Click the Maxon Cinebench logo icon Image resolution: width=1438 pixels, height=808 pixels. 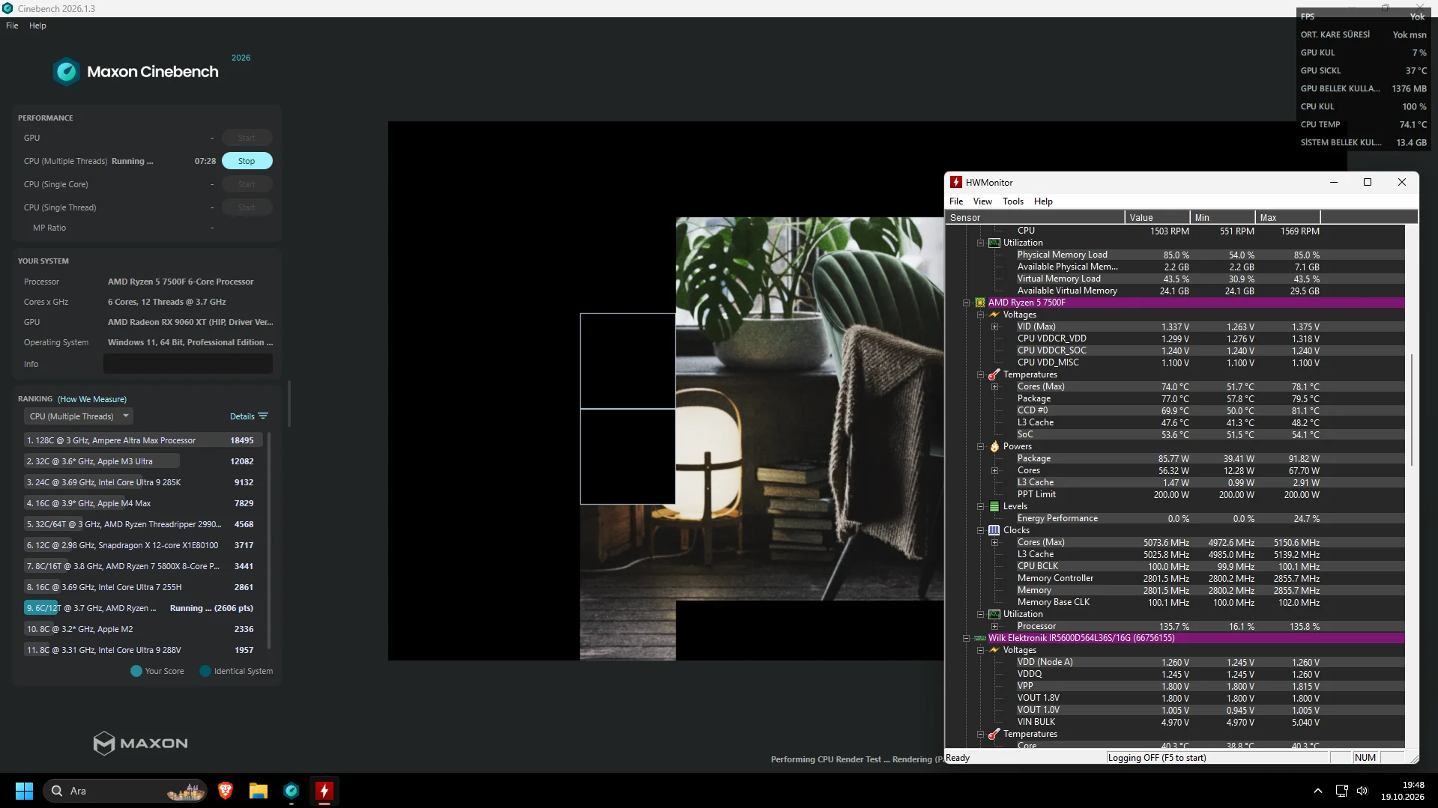coord(67,72)
